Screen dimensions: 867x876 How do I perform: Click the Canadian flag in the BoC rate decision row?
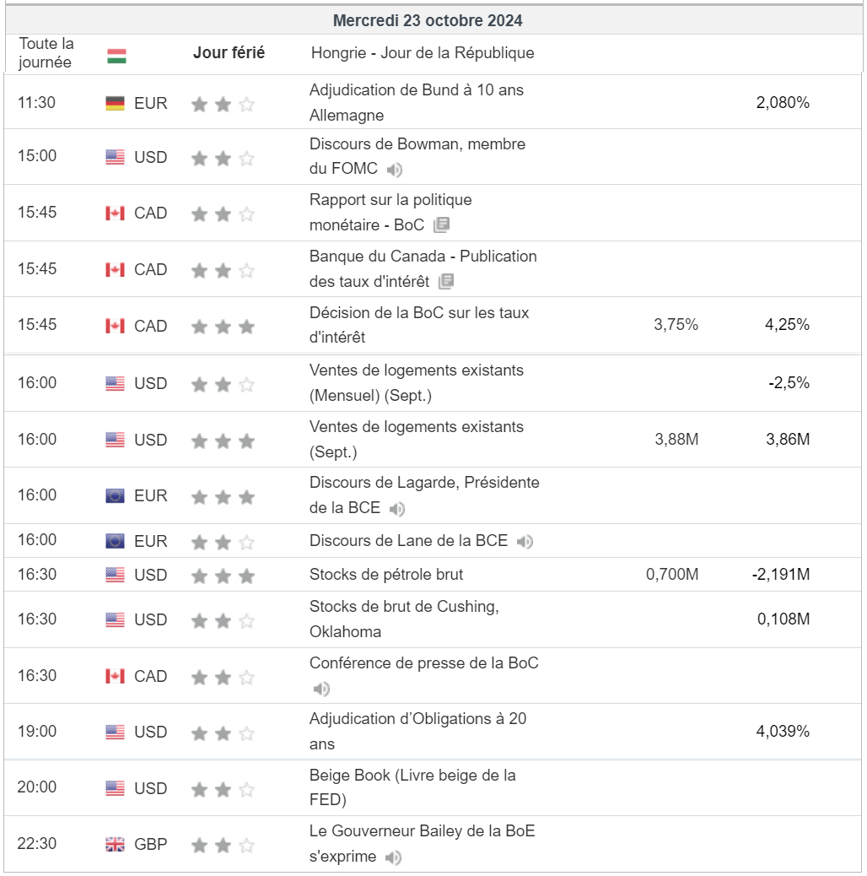(116, 326)
